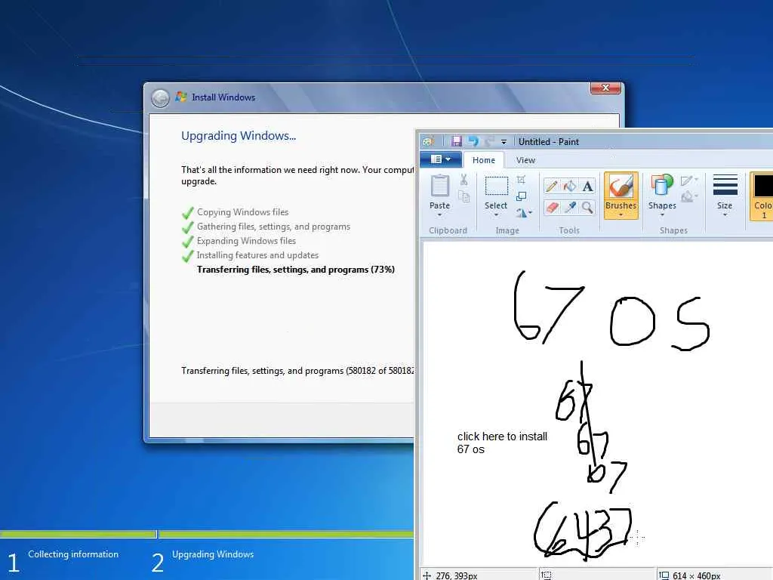The height and width of the screenshot is (580, 773).
Task: Click the Save icon in Paint title bar
Action: point(457,141)
